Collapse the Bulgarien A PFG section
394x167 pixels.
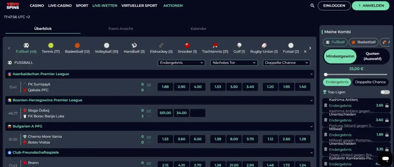click(312, 126)
